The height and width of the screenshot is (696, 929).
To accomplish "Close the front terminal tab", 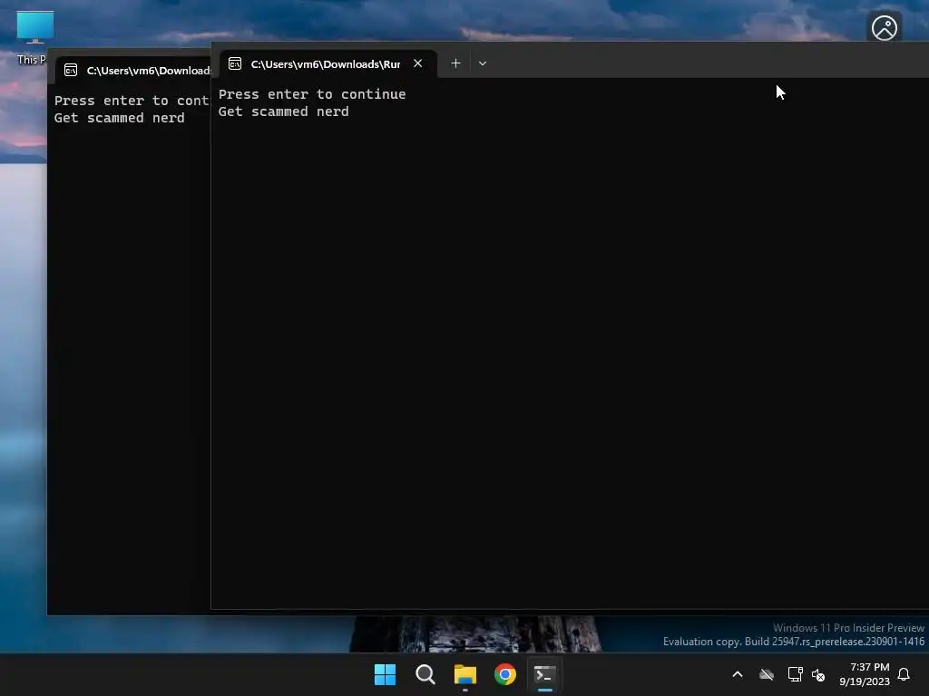I will coord(417,63).
